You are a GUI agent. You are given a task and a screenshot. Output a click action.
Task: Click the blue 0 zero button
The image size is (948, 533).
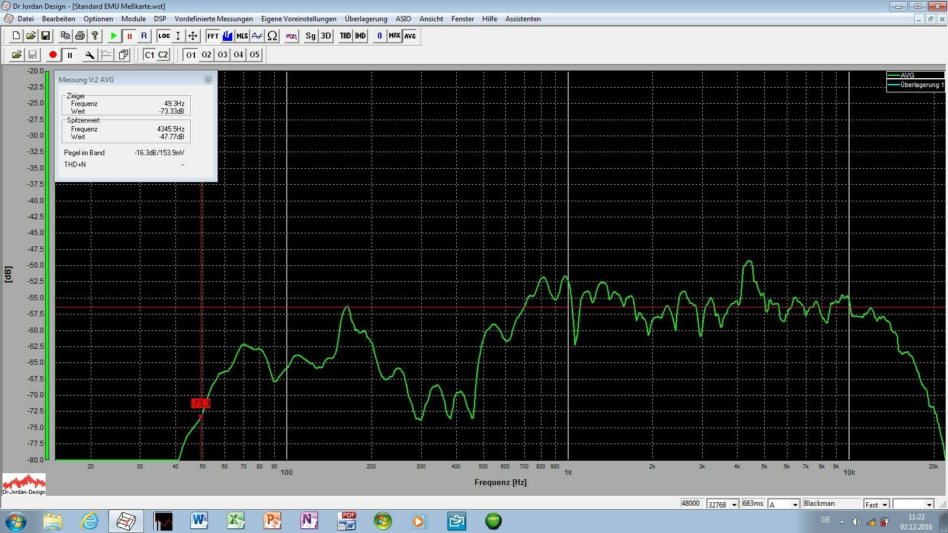click(380, 36)
